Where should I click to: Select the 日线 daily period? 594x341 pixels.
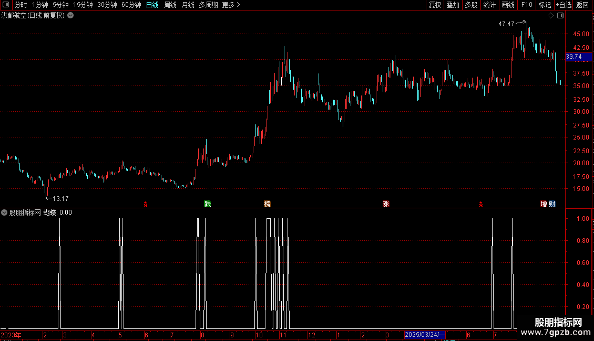(152, 5)
